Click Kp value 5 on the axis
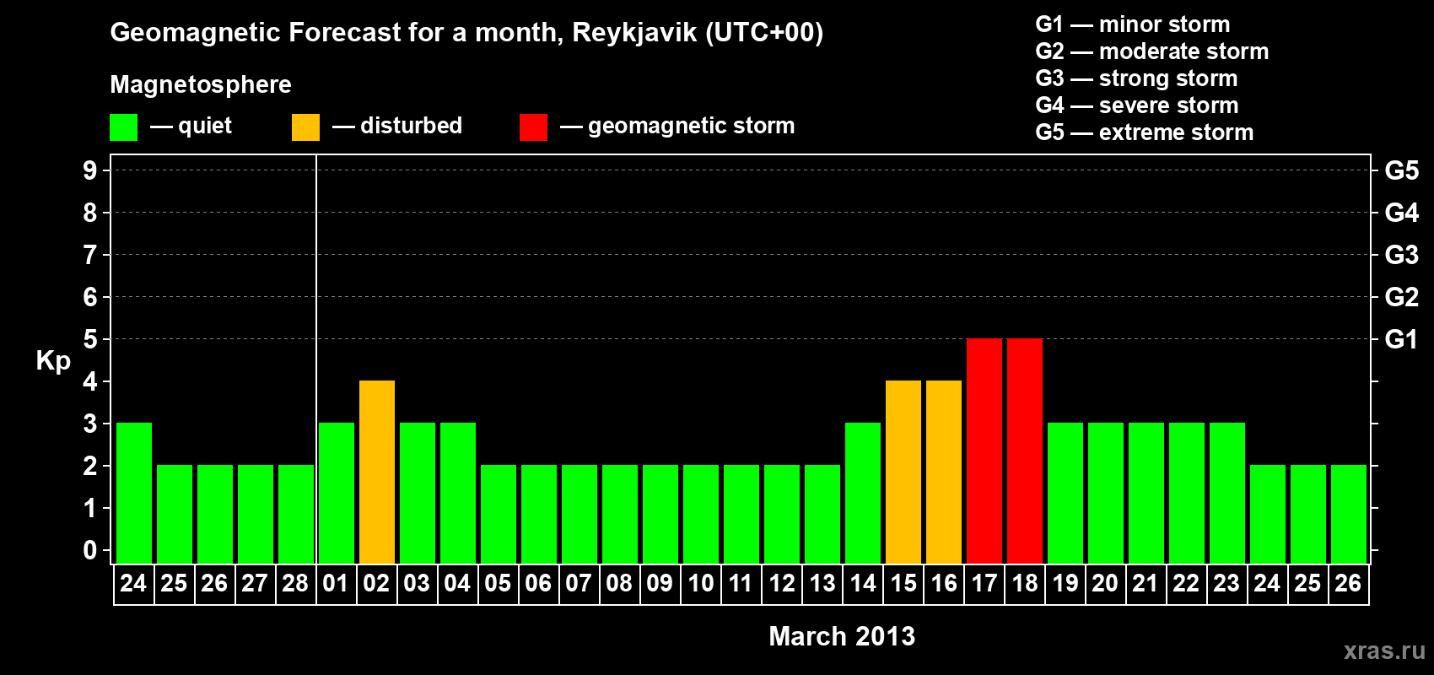 point(90,339)
